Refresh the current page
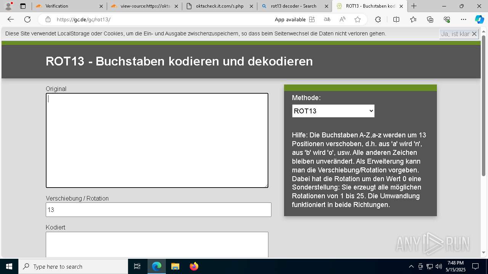 pyautogui.click(x=27, y=19)
